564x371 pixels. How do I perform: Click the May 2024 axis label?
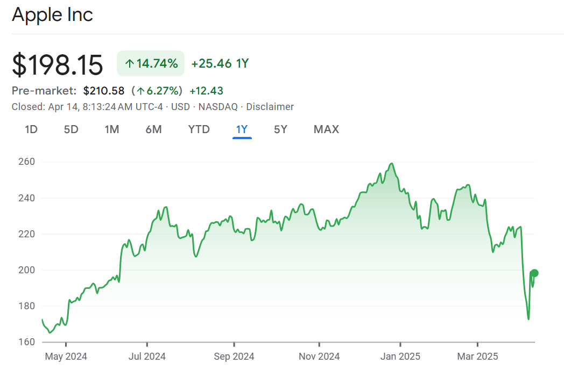[x=66, y=357]
